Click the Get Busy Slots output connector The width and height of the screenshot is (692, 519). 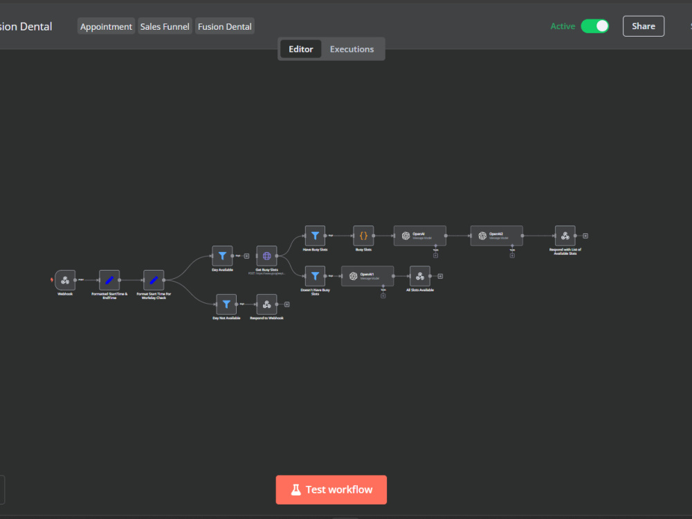277,256
